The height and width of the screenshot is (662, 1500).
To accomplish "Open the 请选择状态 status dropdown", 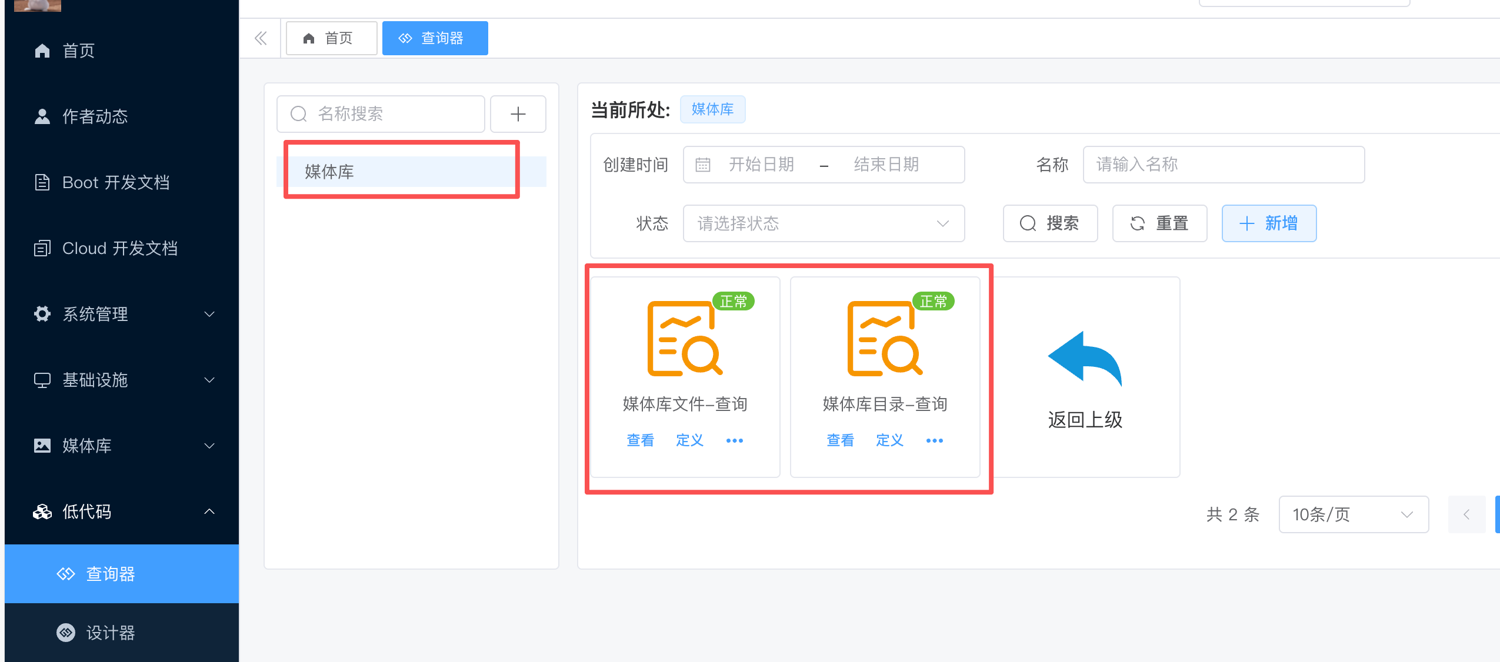I will (824, 223).
